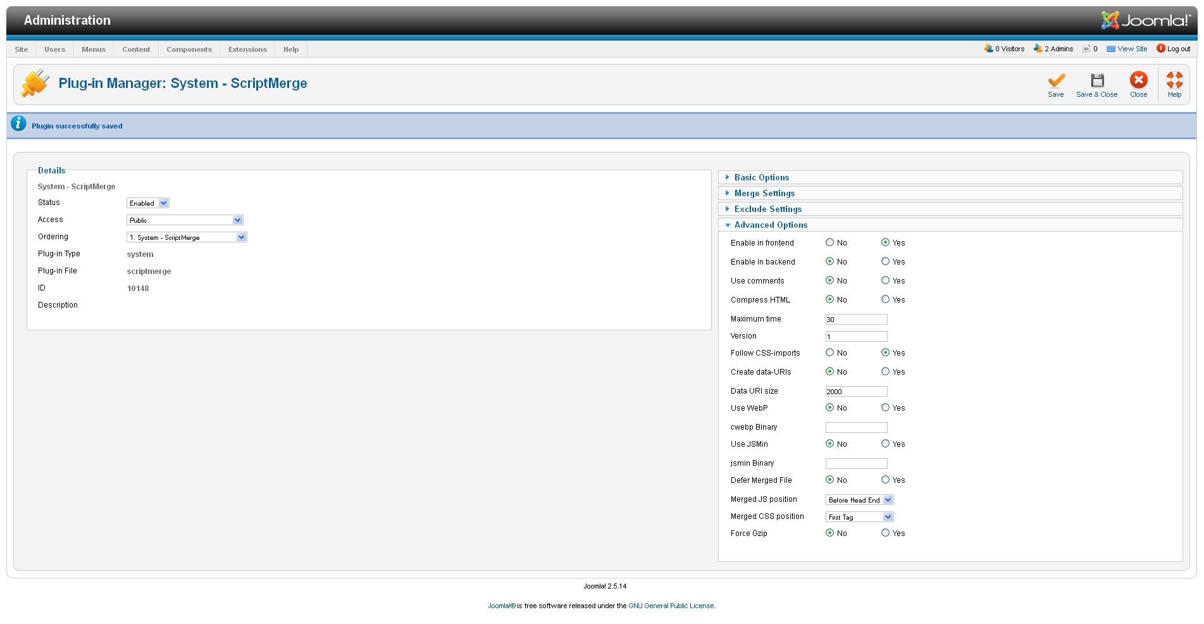Image resolution: width=1204 pixels, height=624 pixels.
Task: Select Yes for Compress HTML
Action: 885,299
